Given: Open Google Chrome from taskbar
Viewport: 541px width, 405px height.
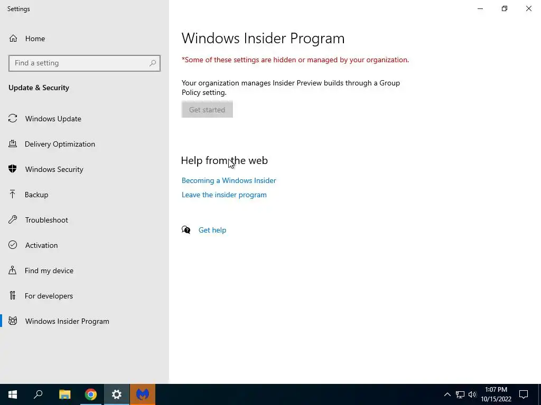Looking at the screenshot, I should click(91, 394).
